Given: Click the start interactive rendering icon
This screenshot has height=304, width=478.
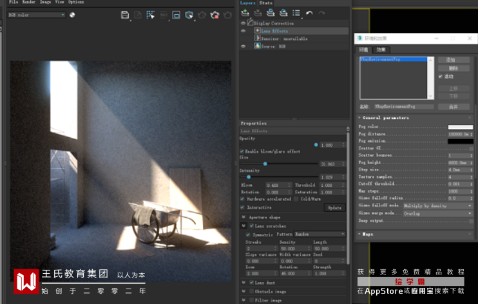Looking at the screenshot, I should click(189, 15).
